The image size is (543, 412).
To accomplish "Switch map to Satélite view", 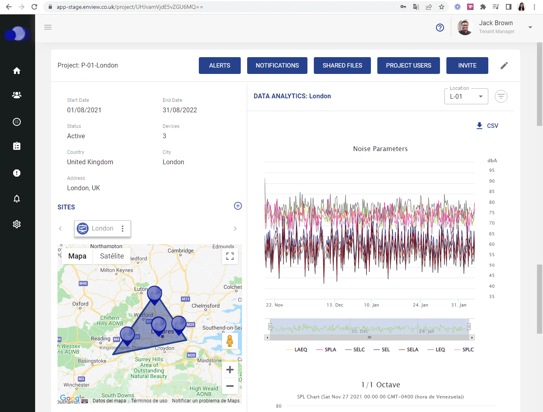I will tap(112, 256).
